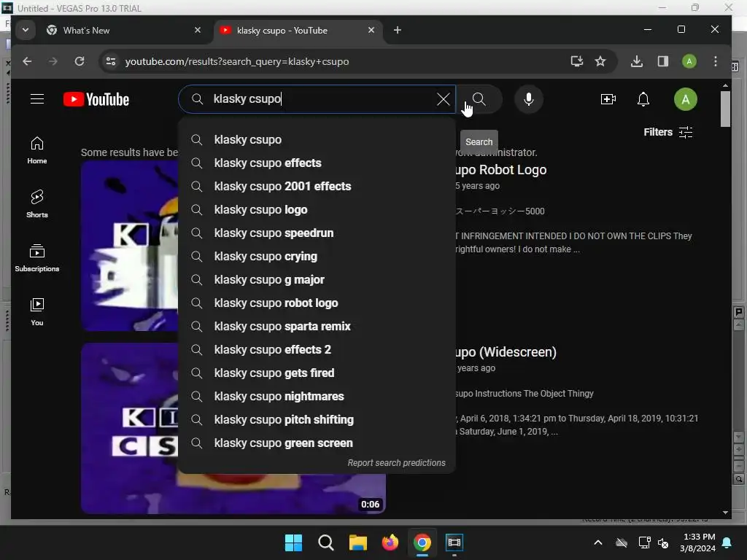The height and width of the screenshot is (560, 747).
Task: Toggle Chrome side panel
Action: 662,61
